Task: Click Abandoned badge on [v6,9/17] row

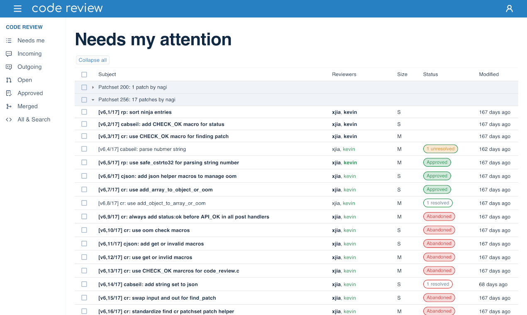Action: [439, 216]
